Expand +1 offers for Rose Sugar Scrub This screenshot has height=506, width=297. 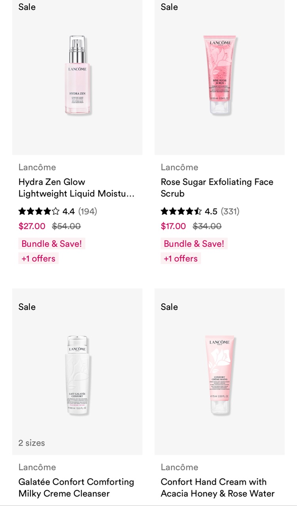click(x=181, y=259)
